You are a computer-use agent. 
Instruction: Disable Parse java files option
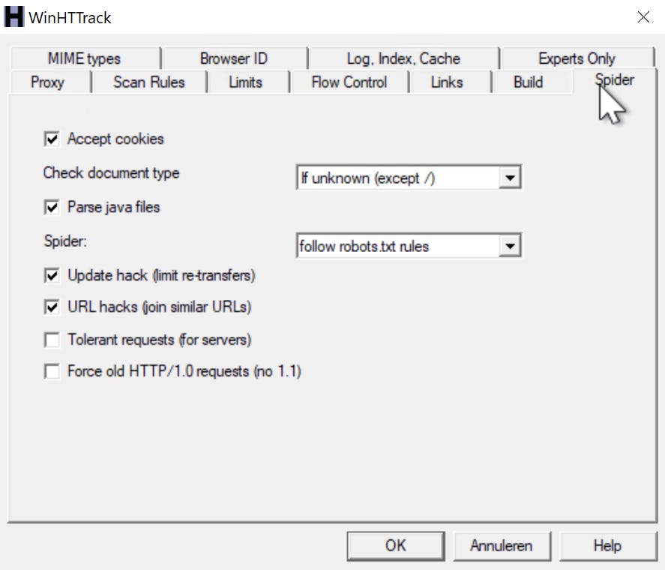click(52, 207)
